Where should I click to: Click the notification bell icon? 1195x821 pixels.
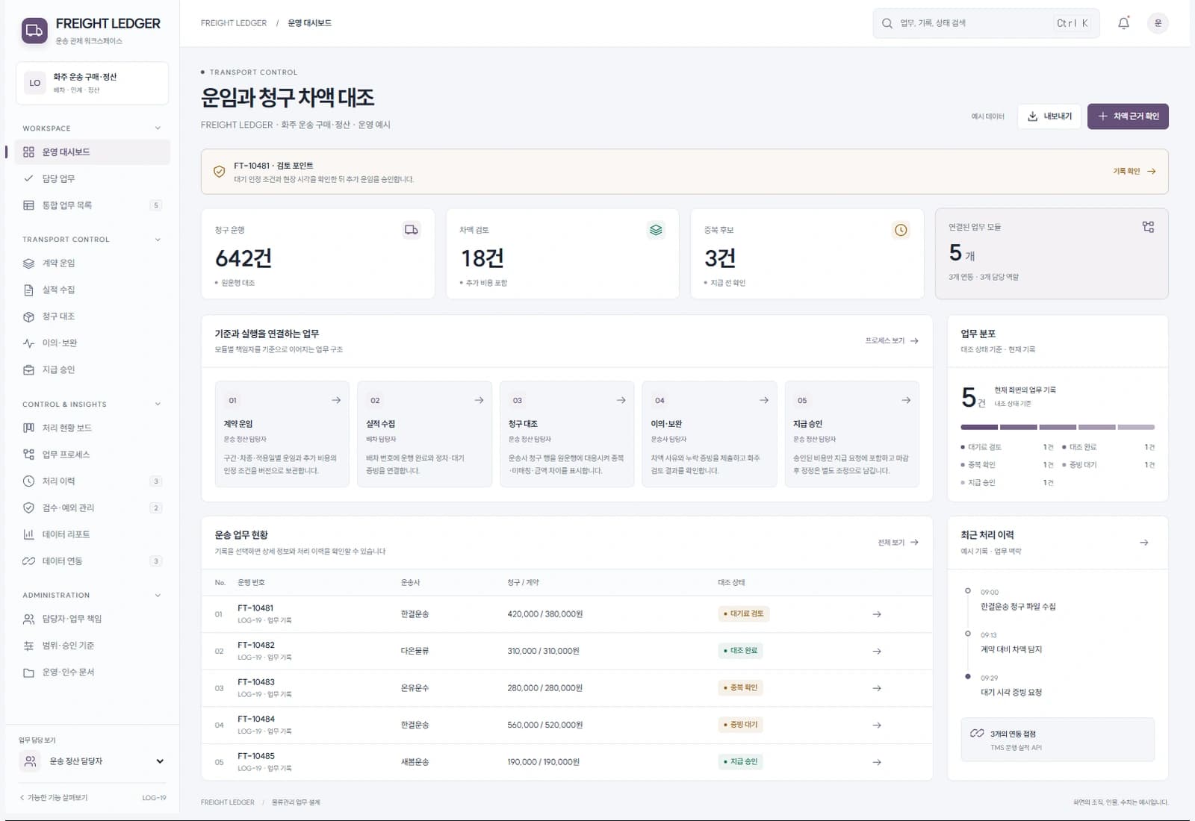coord(1123,23)
